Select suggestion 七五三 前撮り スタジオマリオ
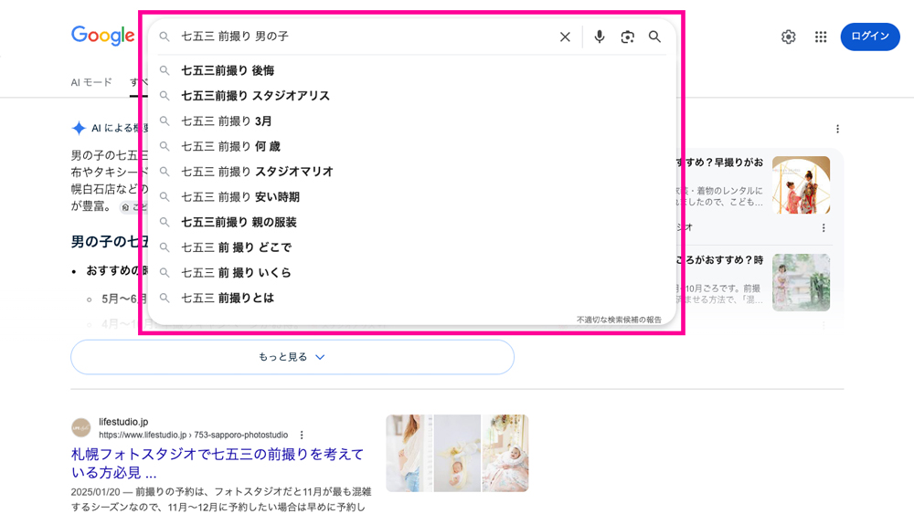Screen dimensions: 914x514 coord(411,172)
